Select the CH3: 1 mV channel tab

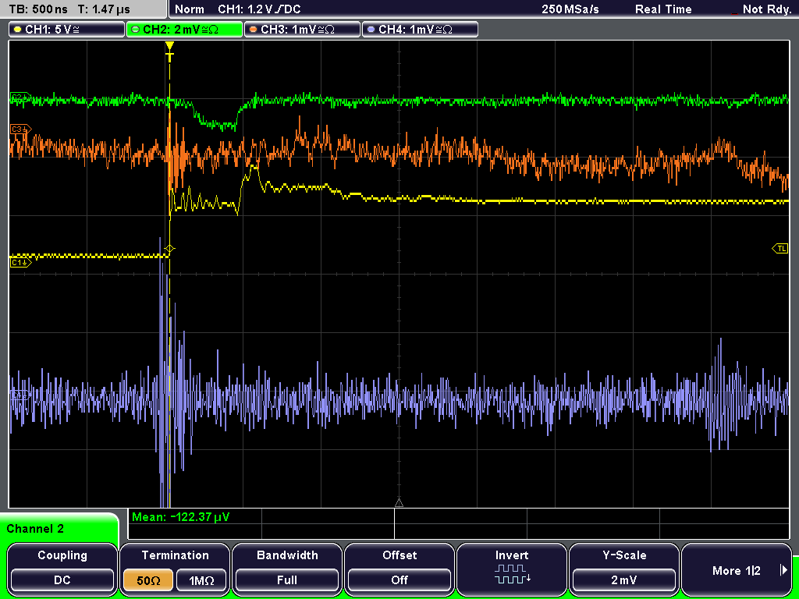[x=302, y=29]
